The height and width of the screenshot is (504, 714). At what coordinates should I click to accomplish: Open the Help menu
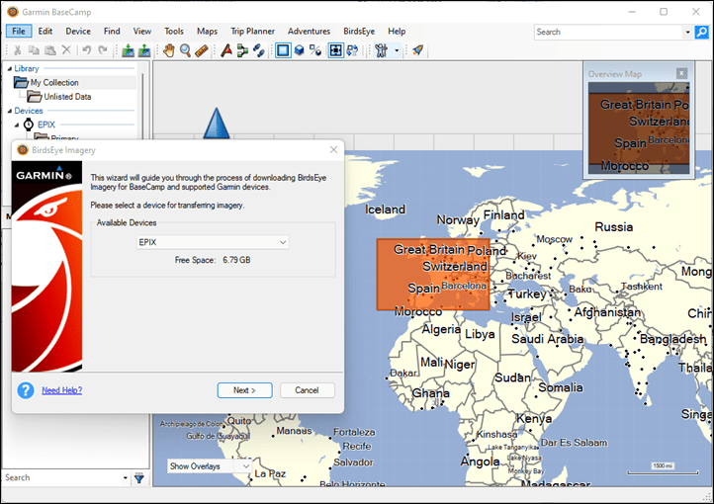(x=397, y=31)
